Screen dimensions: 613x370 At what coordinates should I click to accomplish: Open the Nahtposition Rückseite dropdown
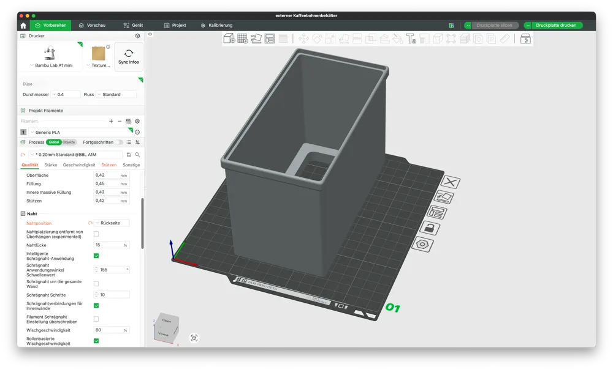pos(112,223)
